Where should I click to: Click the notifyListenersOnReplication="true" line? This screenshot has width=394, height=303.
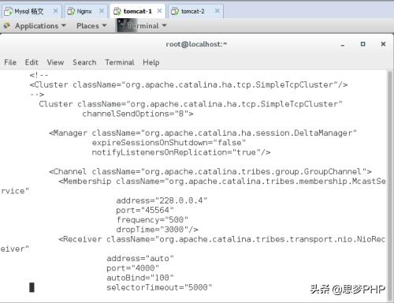tap(181, 152)
